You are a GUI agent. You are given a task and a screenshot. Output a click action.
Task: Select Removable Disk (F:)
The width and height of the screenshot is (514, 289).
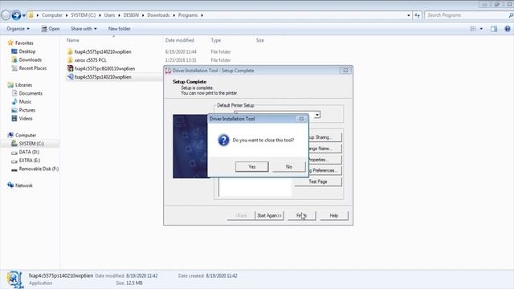pos(39,169)
